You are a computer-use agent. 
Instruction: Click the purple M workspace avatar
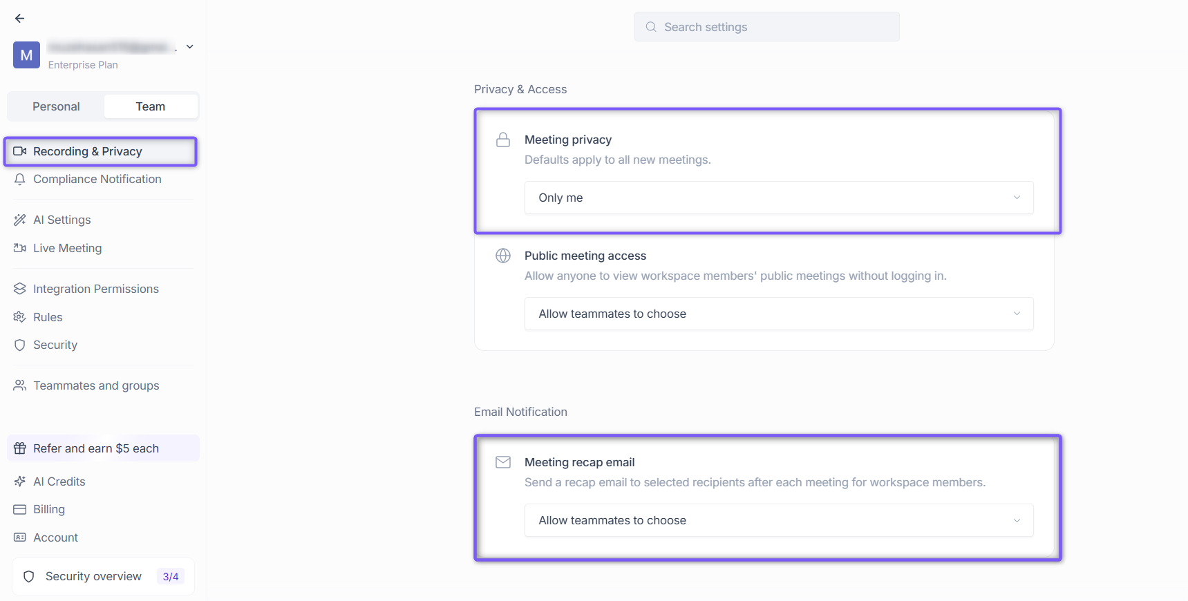point(26,55)
